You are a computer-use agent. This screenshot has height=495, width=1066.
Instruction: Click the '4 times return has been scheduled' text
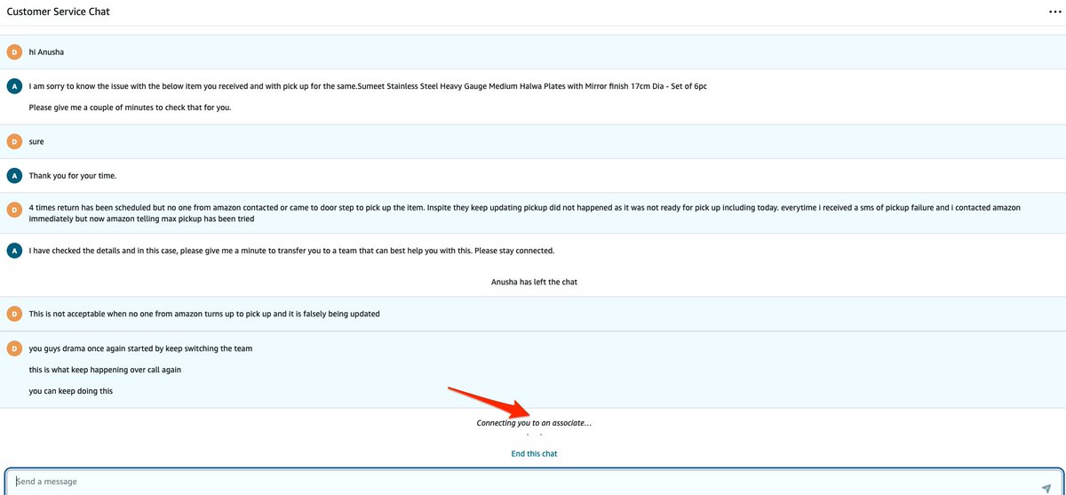click(x=524, y=212)
